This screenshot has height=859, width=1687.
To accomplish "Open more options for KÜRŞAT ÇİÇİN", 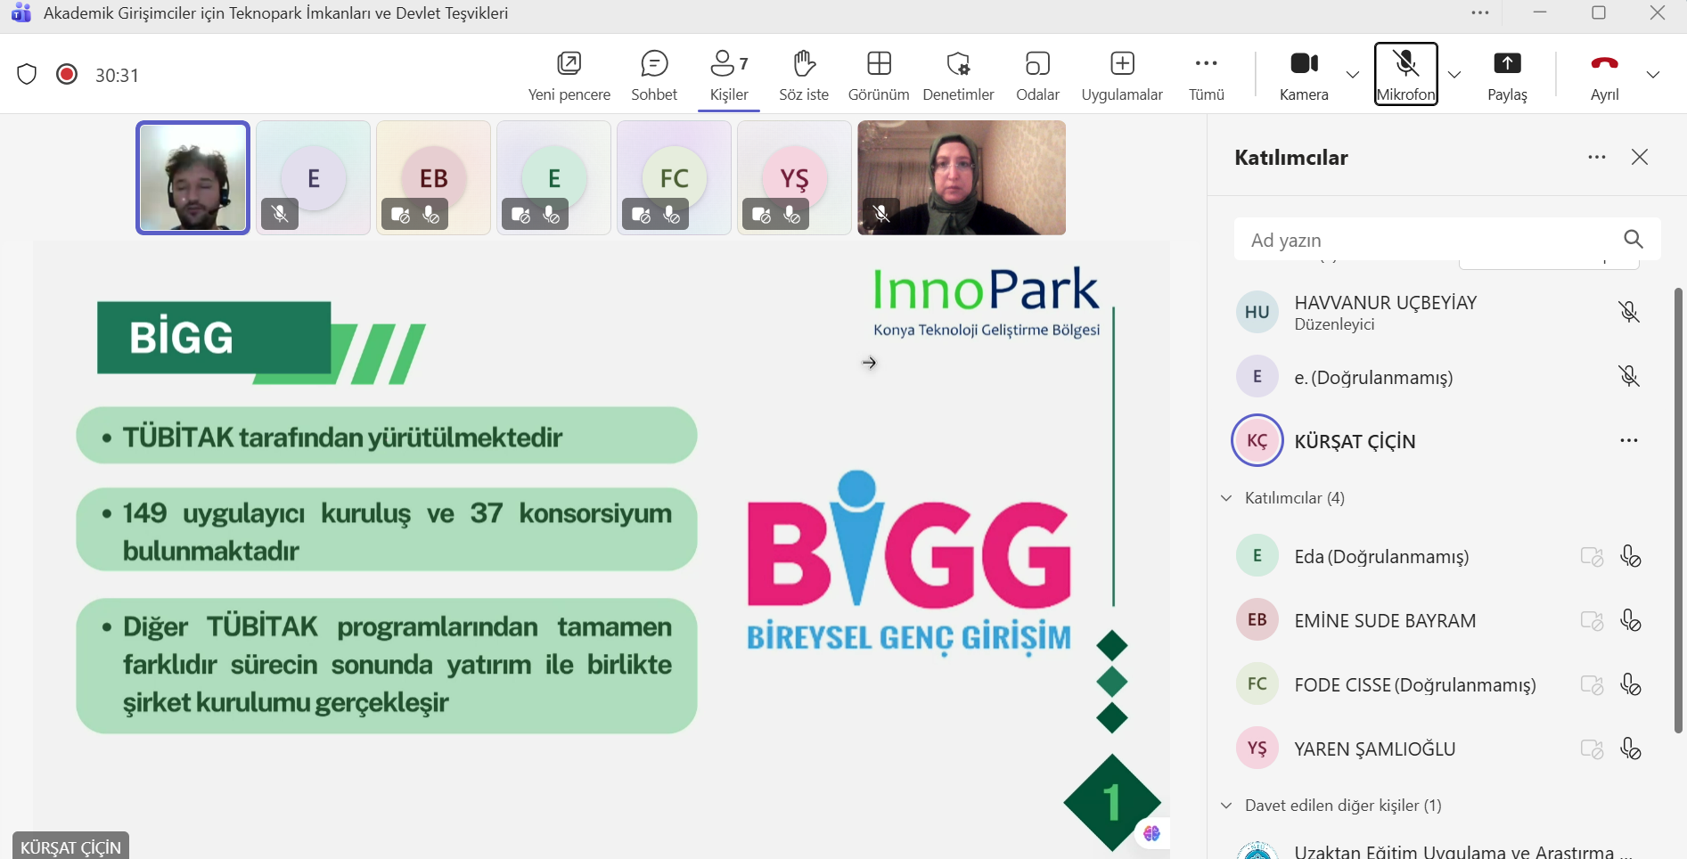I will click(x=1628, y=440).
